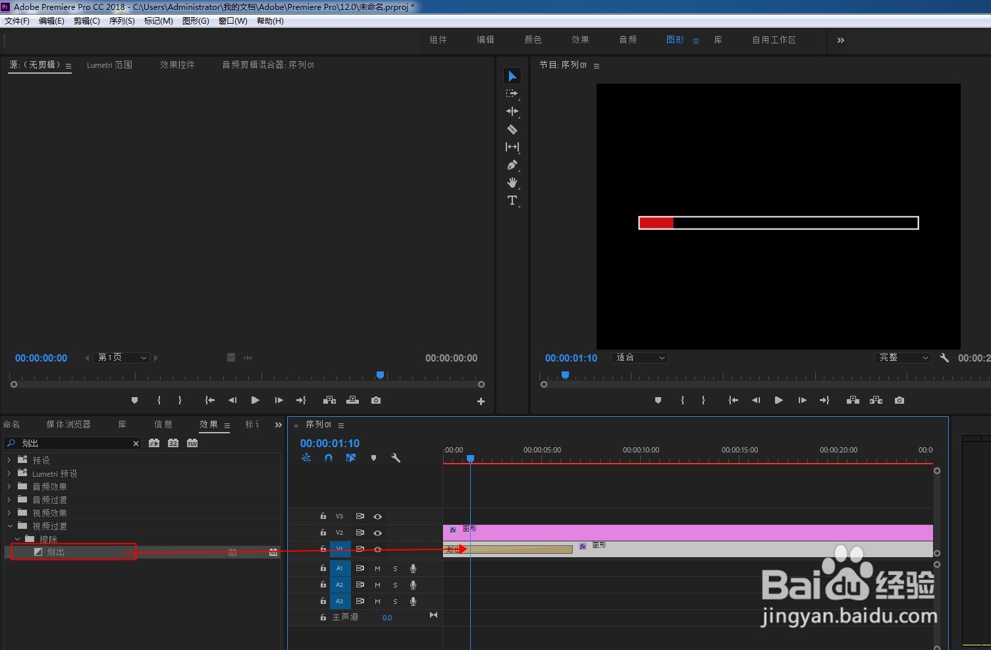Toggle A1 track targeting

tap(340, 568)
